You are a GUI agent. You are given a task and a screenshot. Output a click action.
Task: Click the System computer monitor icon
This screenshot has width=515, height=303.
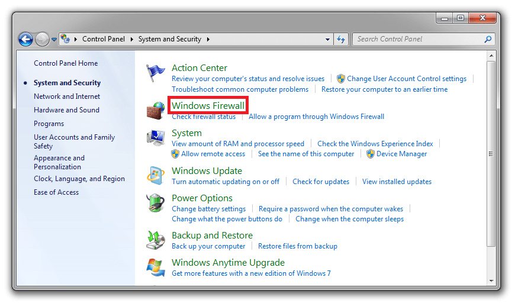155,138
